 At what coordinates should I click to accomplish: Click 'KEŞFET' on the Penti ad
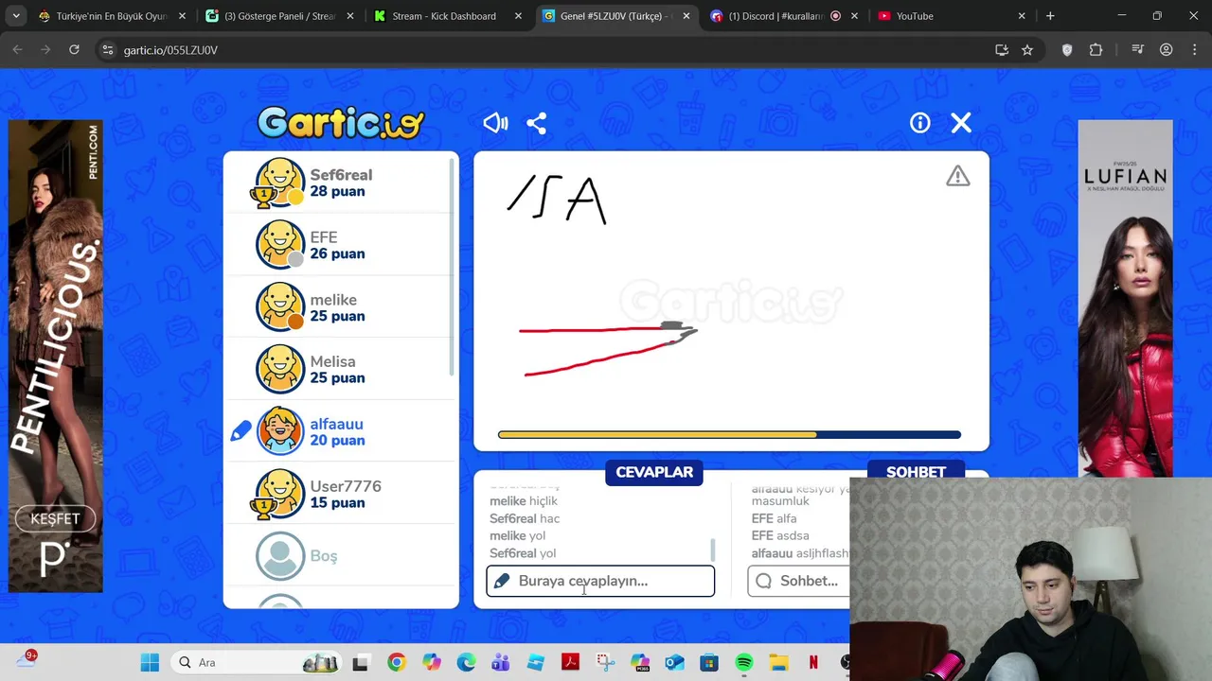(x=55, y=518)
